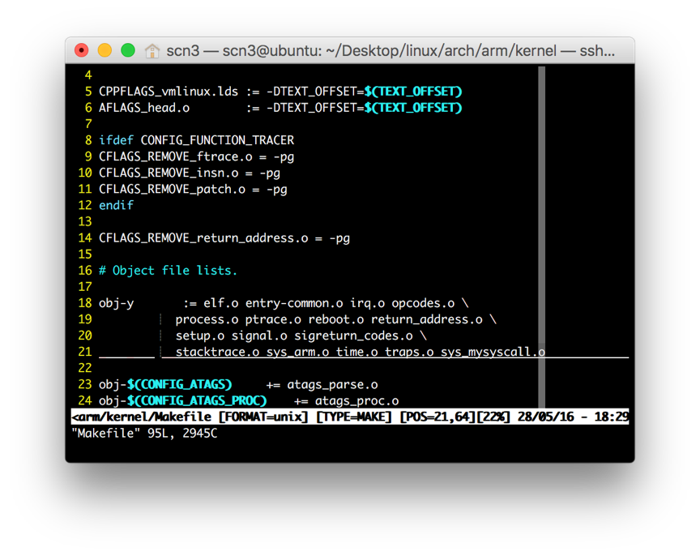The width and height of the screenshot is (700, 556).
Task: Click 'atags_proc.o' on line 24
Action: [x=357, y=400]
